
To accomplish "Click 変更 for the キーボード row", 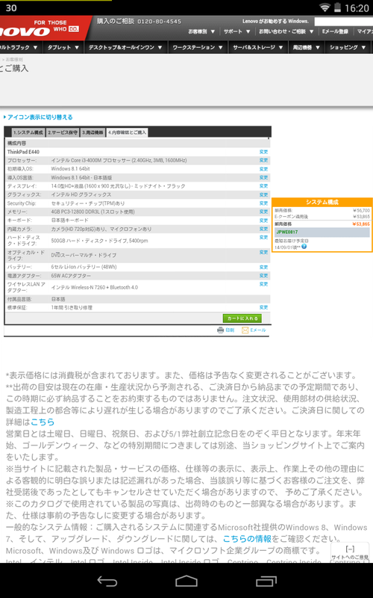I will coord(264,221).
